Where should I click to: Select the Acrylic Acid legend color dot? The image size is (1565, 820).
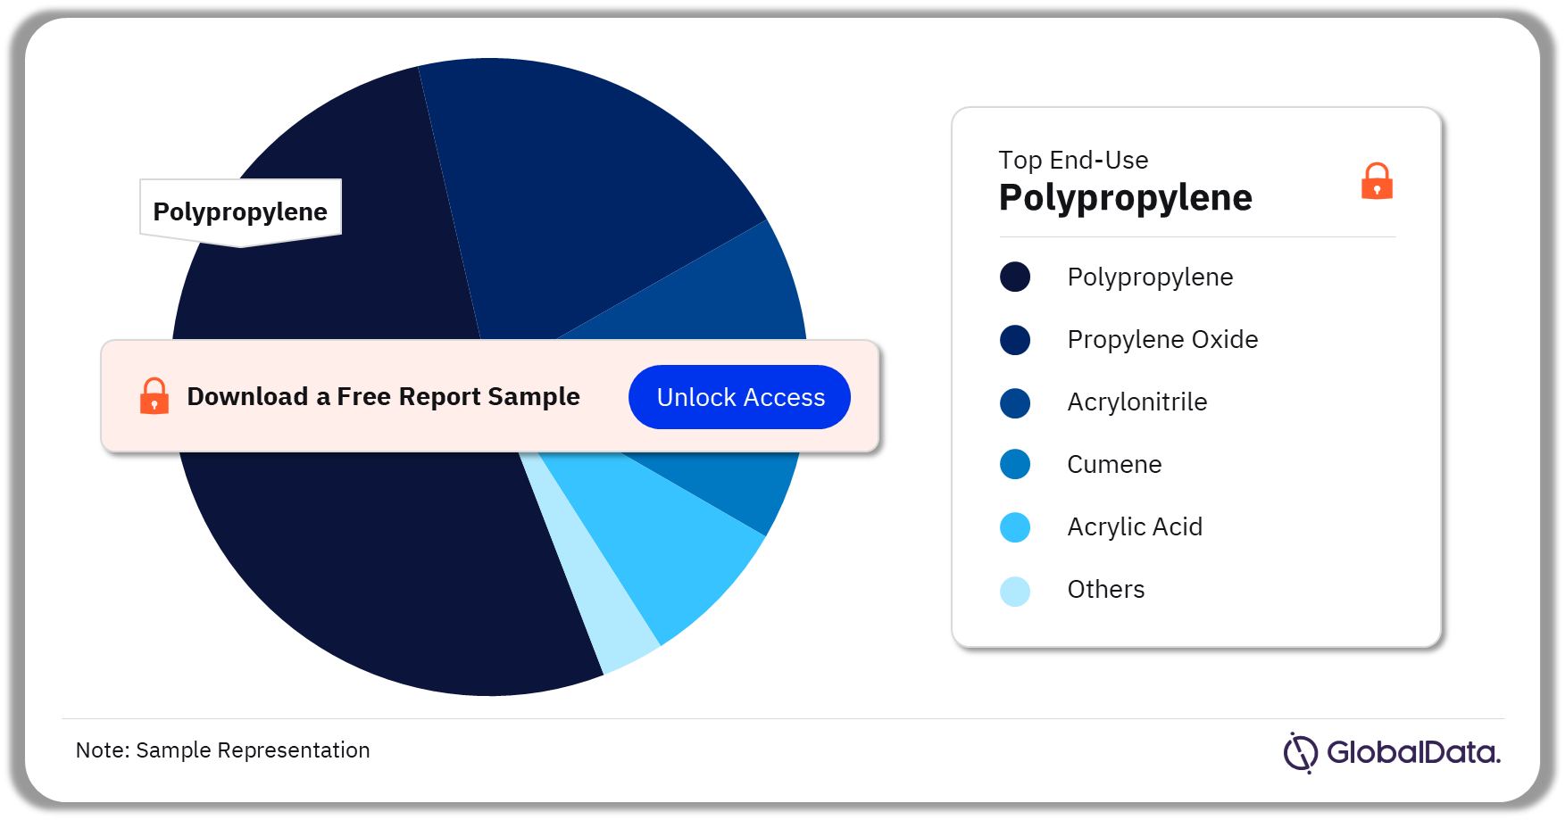(1015, 527)
